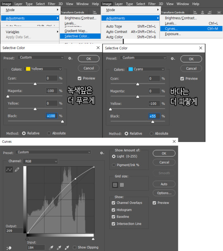Screen dimensions: 223x251
Task: Choose the detailed grid size icon
Action: click(122, 185)
